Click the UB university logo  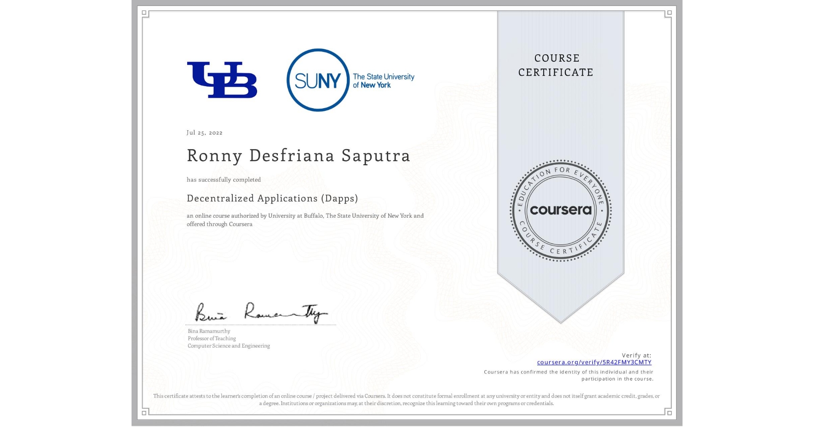click(x=223, y=79)
